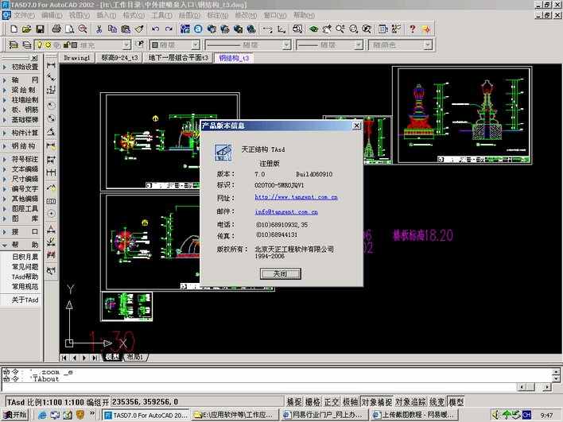Open the 标注(N) menu
Image resolution: width=563 pixels, height=422 pixels.
(x=218, y=15)
